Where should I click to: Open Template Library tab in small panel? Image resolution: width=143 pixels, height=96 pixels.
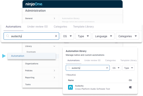[x=129, y=60]
